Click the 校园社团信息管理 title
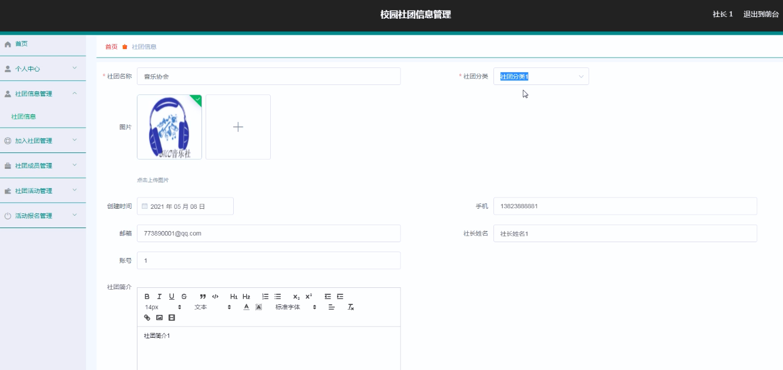 click(x=415, y=15)
